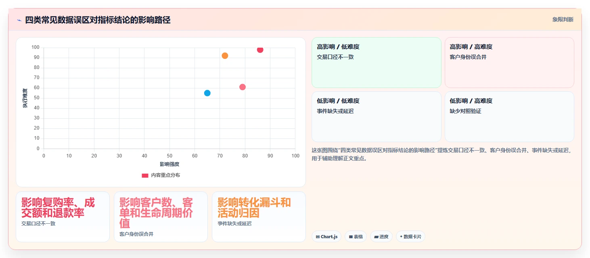Click the 影响客户数、客单和生命周期价值 headline

tap(156, 213)
